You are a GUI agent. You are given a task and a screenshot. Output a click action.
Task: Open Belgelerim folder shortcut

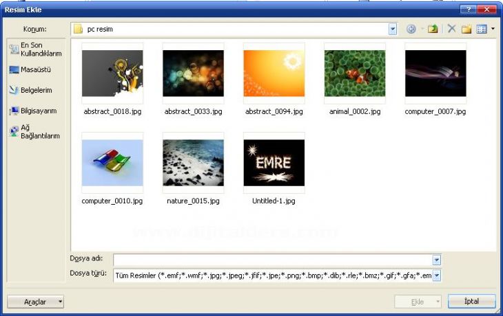30,90
